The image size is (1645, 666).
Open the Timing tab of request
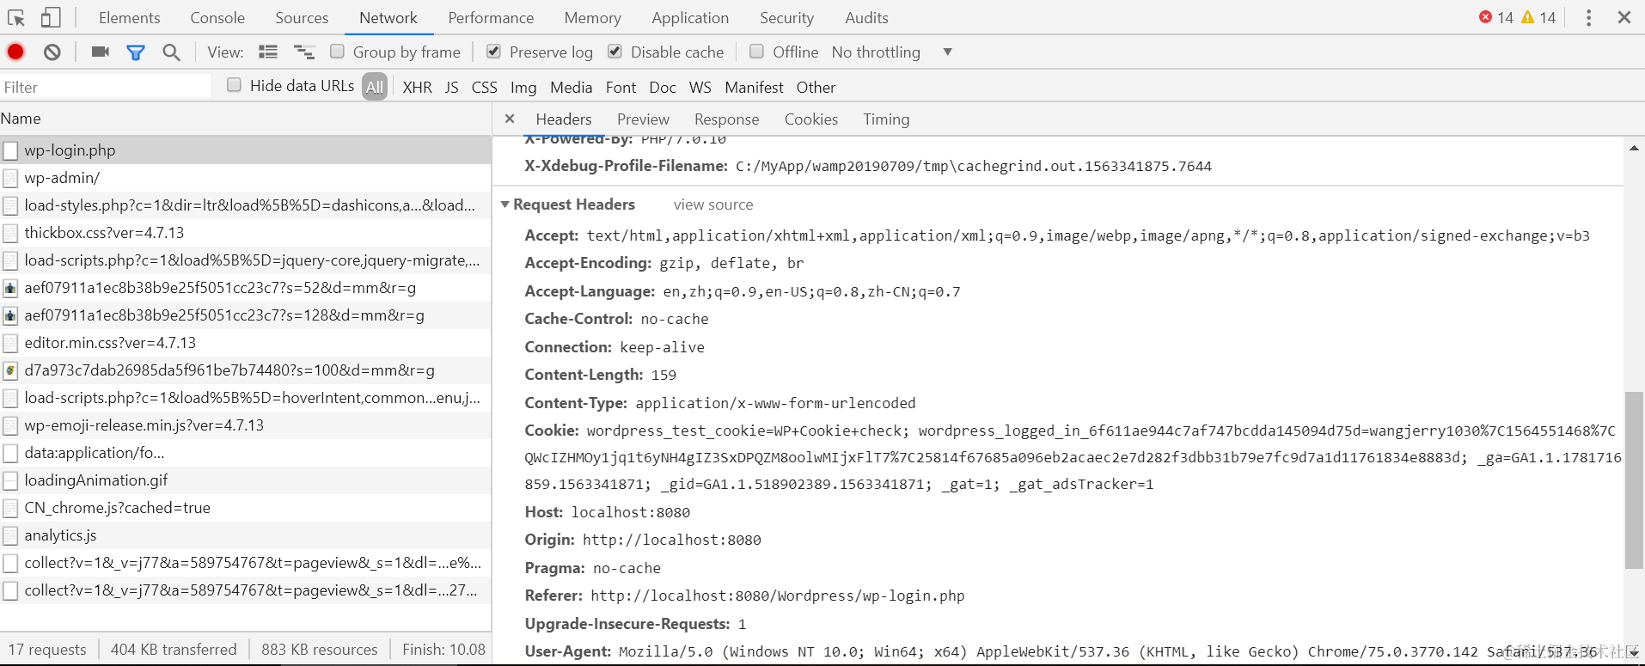click(x=886, y=119)
